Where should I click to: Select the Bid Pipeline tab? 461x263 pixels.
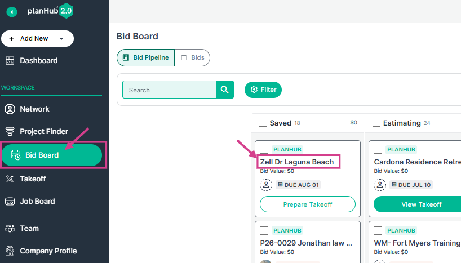[146, 57]
